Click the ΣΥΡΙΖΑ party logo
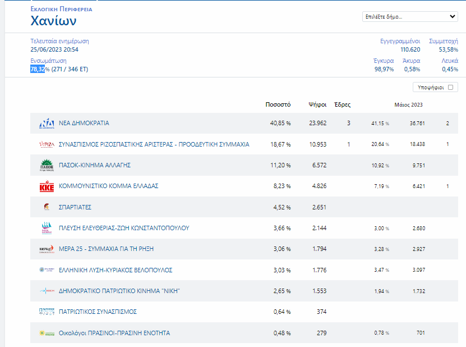Screen dimensions: 466x347 [47, 145]
